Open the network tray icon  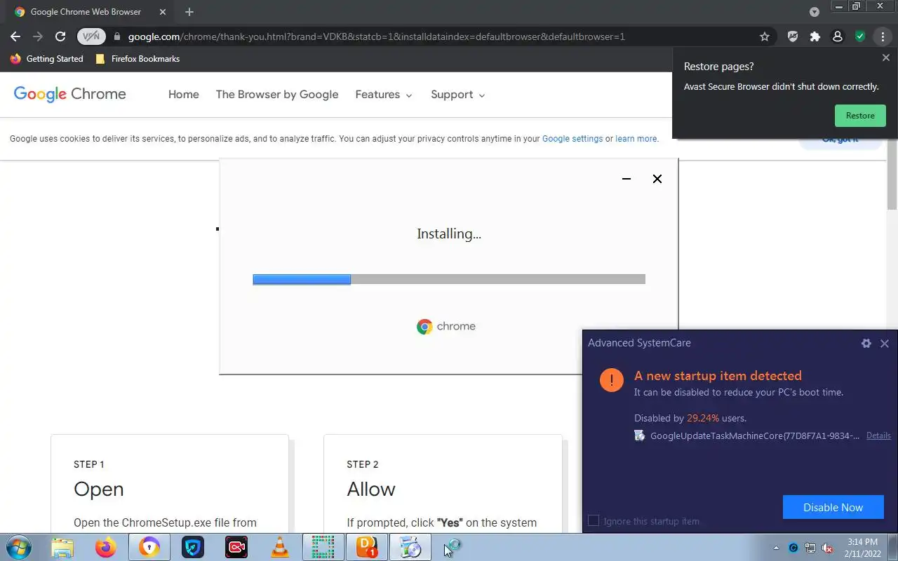click(x=810, y=548)
